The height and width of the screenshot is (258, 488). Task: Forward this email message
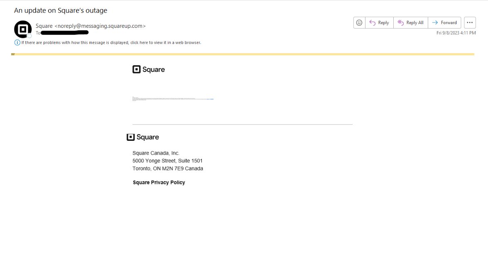pyautogui.click(x=444, y=23)
